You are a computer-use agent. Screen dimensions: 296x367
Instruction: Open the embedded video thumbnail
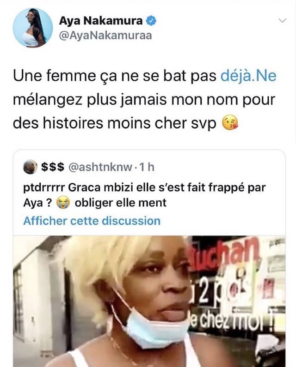tap(149, 301)
